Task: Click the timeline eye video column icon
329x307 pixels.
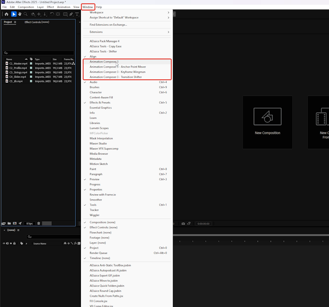Action: [x=4, y=243]
